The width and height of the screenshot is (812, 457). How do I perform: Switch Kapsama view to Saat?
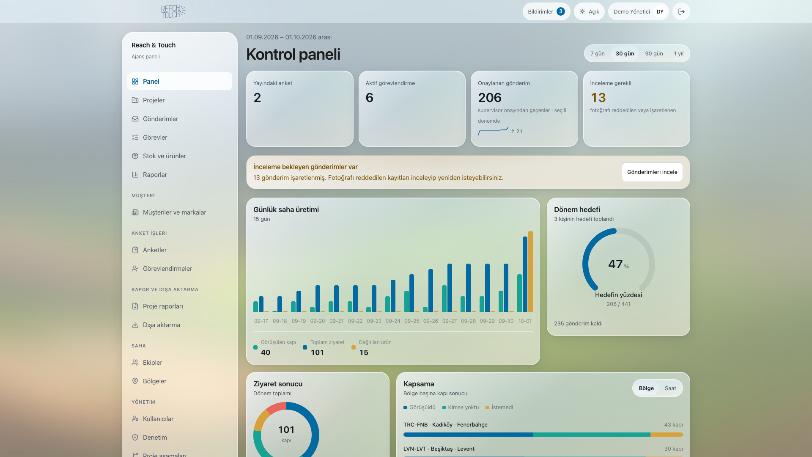point(670,388)
